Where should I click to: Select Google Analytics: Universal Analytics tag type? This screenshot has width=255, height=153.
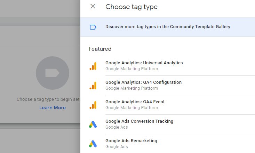(x=144, y=63)
